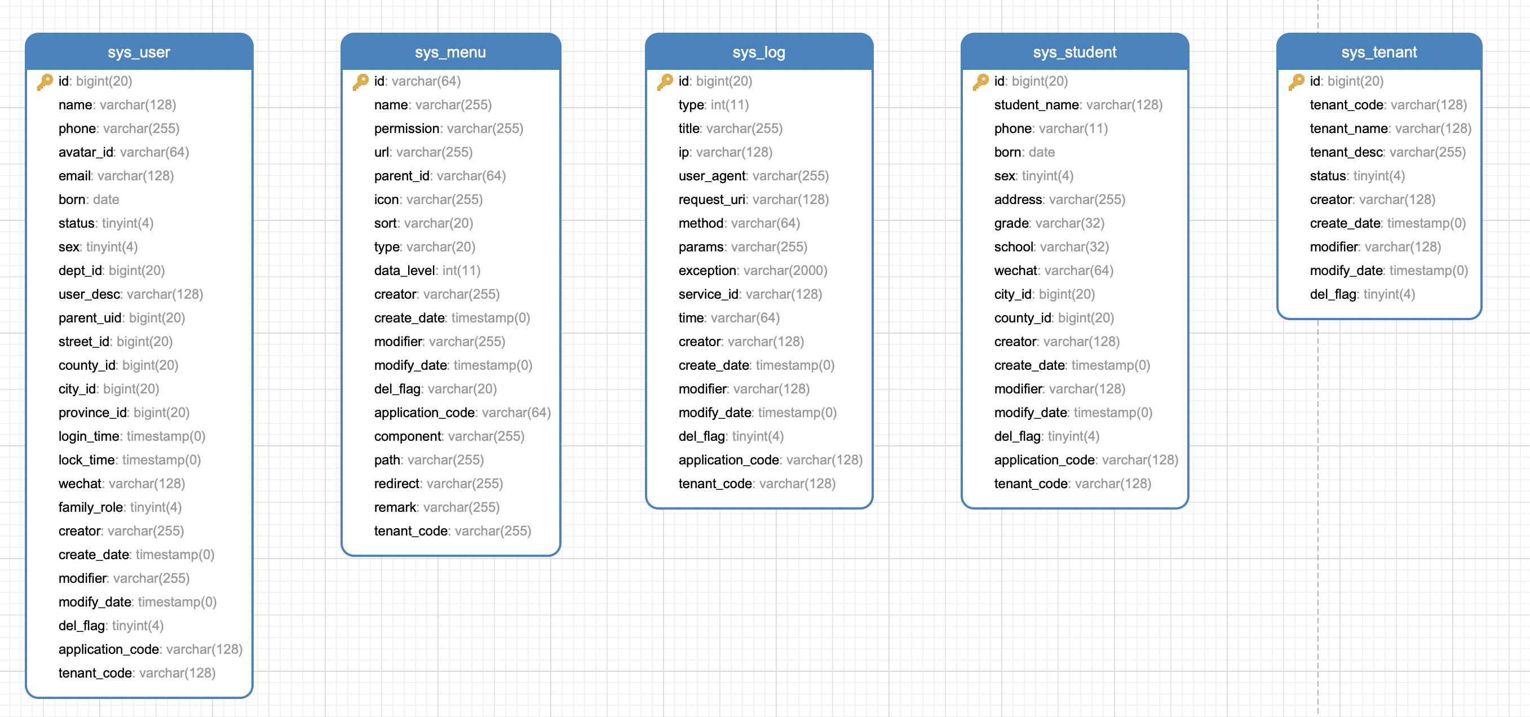The image size is (1530, 717).
Task: Select email field in sys_user
Action: tap(116, 176)
